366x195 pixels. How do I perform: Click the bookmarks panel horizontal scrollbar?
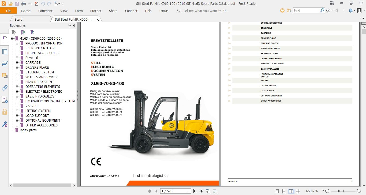tap(42, 185)
